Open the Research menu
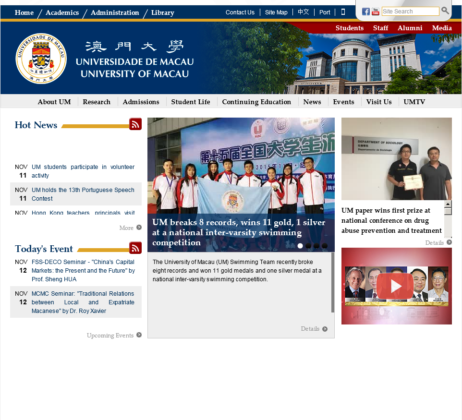 point(97,102)
